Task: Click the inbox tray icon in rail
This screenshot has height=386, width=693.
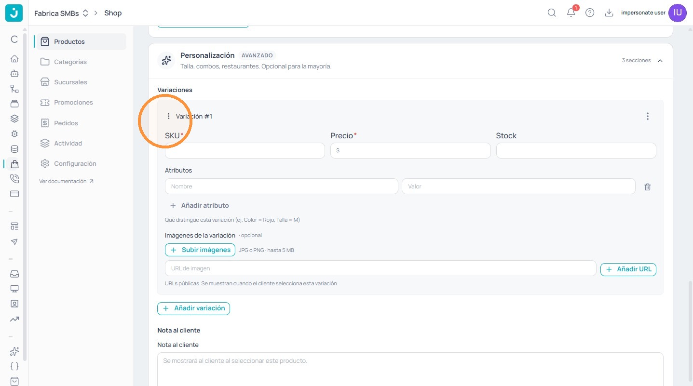Action: click(x=14, y=274)
